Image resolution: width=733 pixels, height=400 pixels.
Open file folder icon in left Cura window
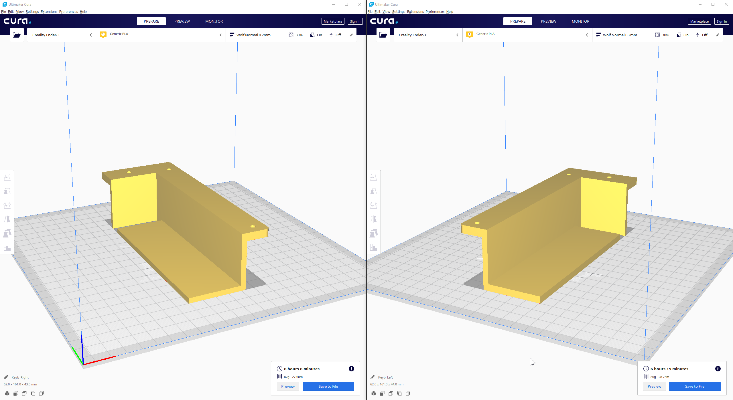(17, 35)
